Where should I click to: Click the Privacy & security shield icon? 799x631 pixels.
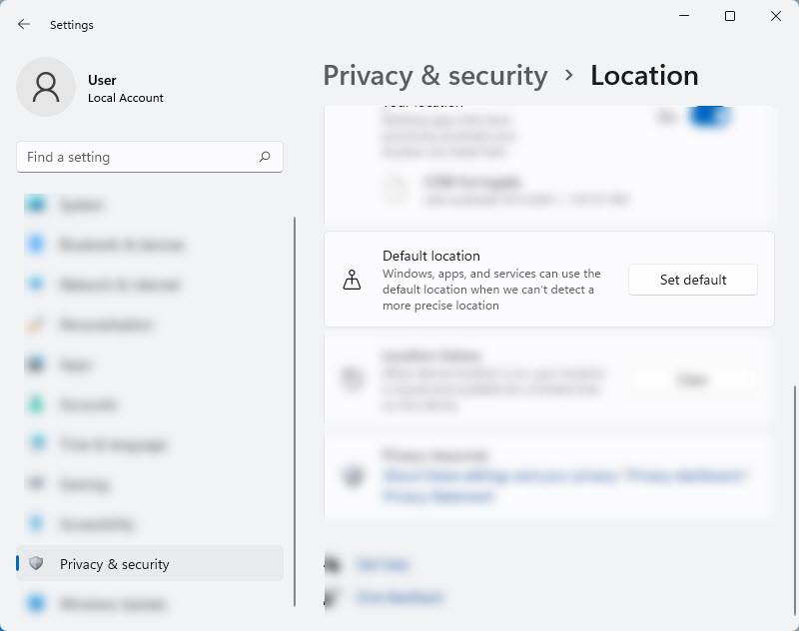(x=37, y=564)
